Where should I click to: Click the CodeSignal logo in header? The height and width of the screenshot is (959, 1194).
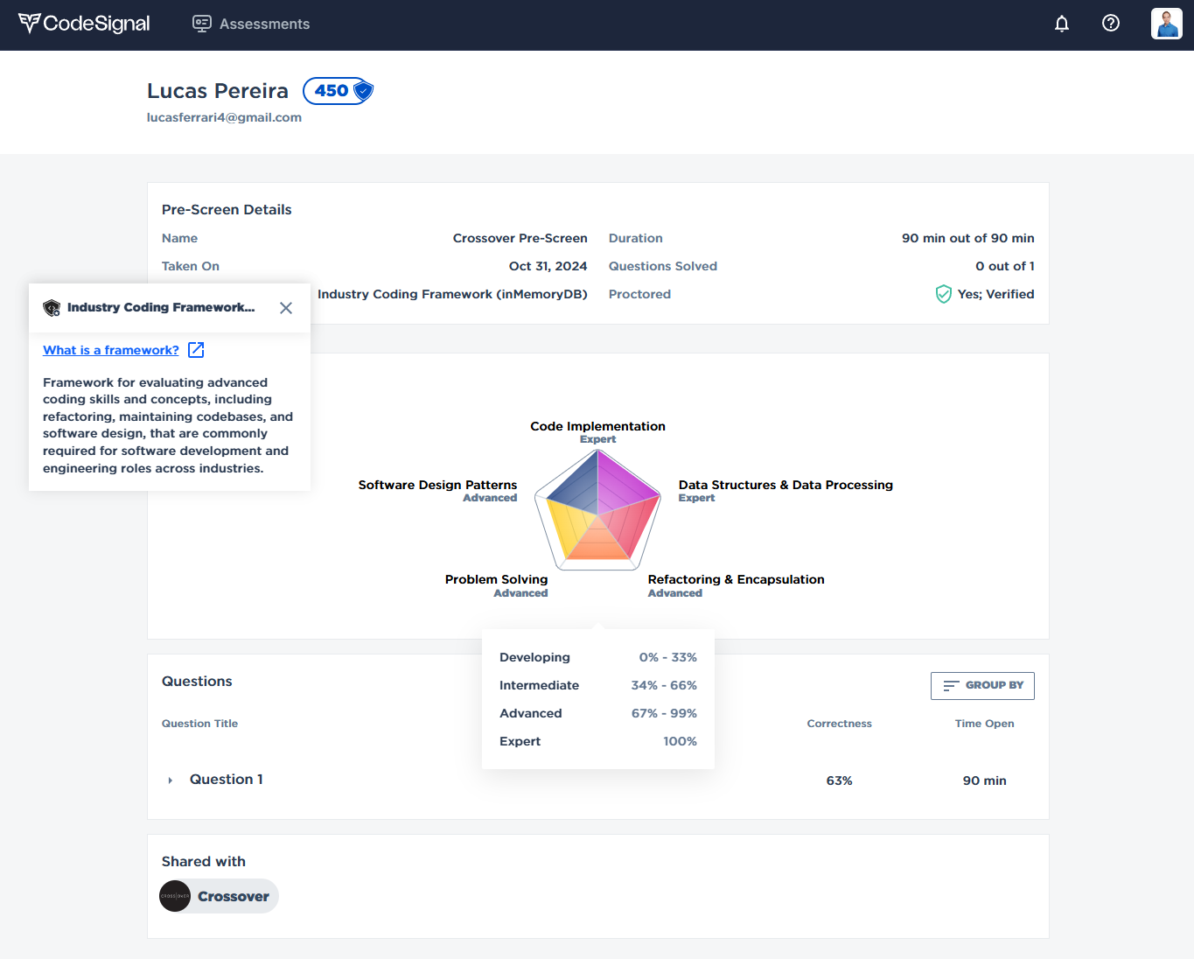(x=84, y=24)
